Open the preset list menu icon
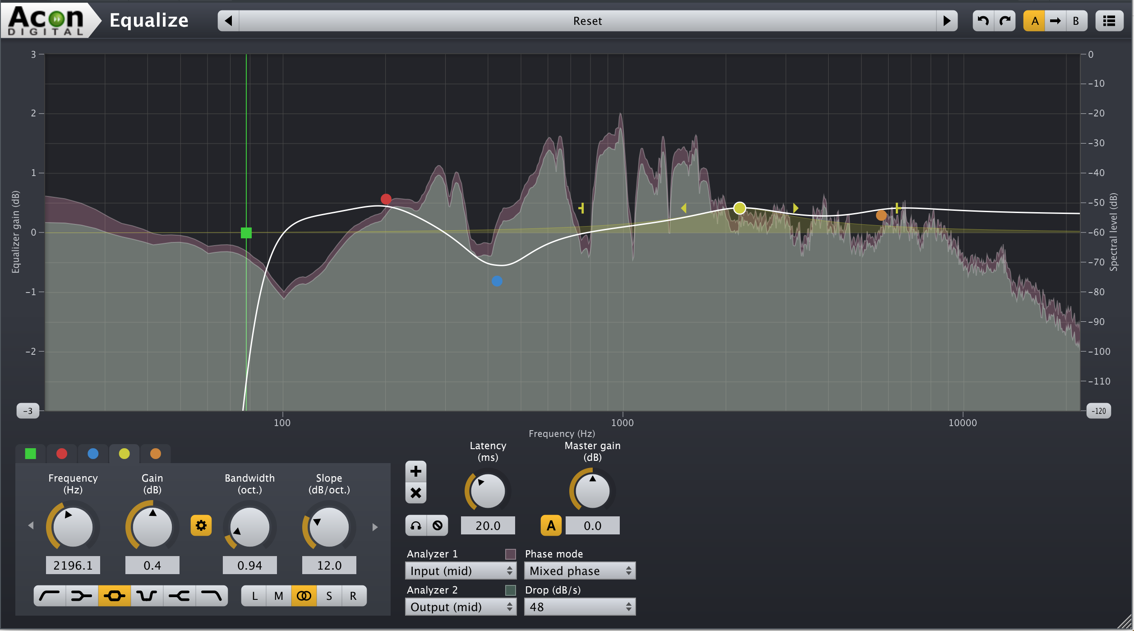Screen dimensions: 1134x631 [1109, 21]
